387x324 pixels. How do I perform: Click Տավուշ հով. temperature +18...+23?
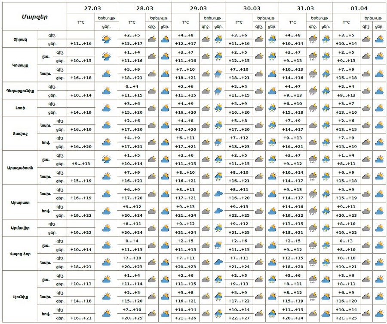239,147
